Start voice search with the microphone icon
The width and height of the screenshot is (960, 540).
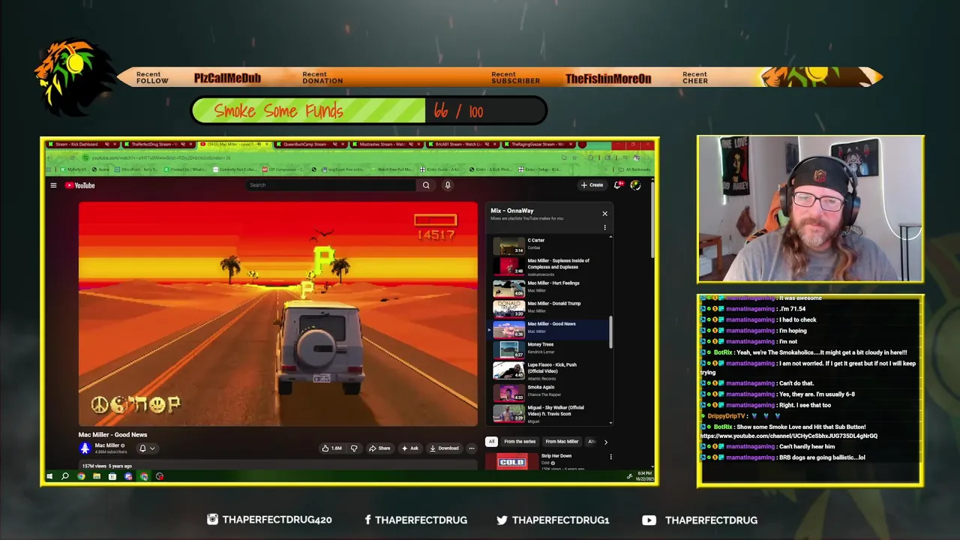coord(448,185)
